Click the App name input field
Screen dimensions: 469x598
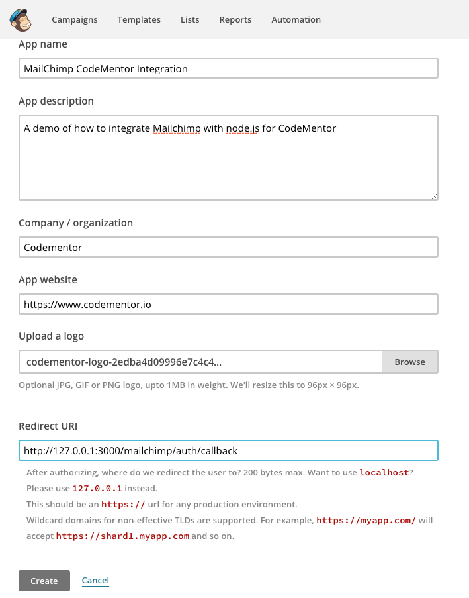pyautogui.click(x=228, y=69)
